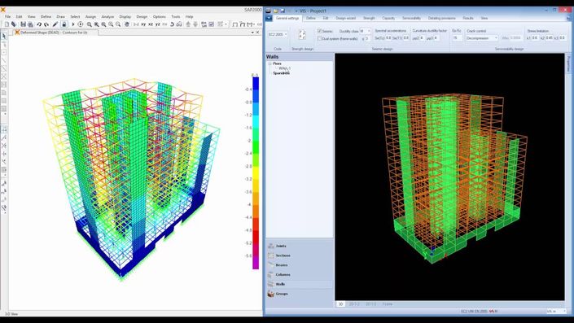This screenshot has height=323, width=574.
Task: Run analysis with the play arrow icon
Action: click(x=73, y=24)
